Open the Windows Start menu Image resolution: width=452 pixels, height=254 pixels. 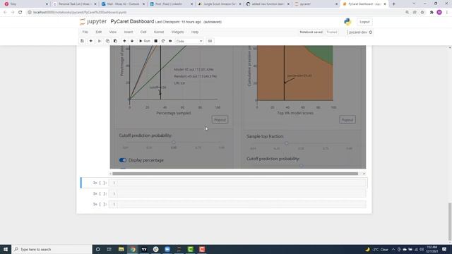click(x=6, y=249)
